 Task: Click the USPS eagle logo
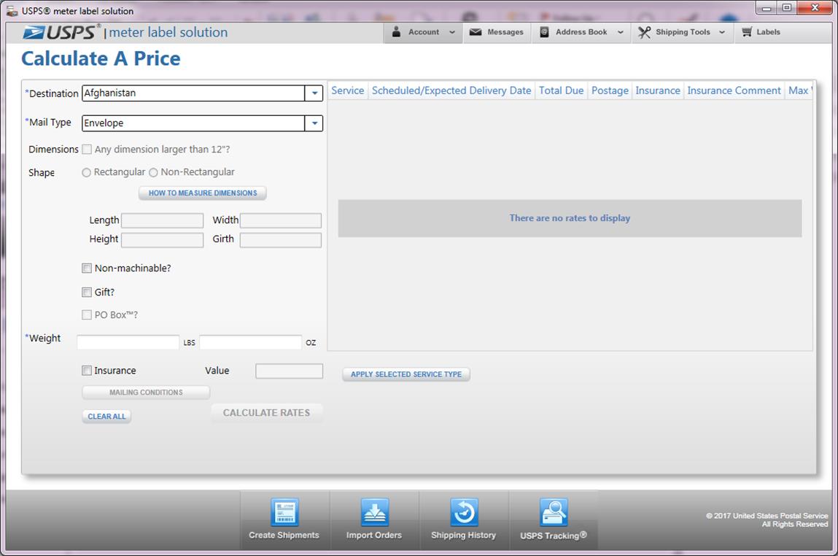click(34, 33)
